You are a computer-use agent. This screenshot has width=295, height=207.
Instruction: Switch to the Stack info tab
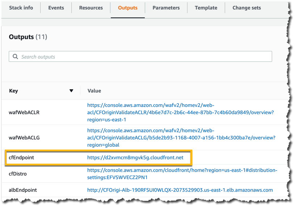(21, 8)
